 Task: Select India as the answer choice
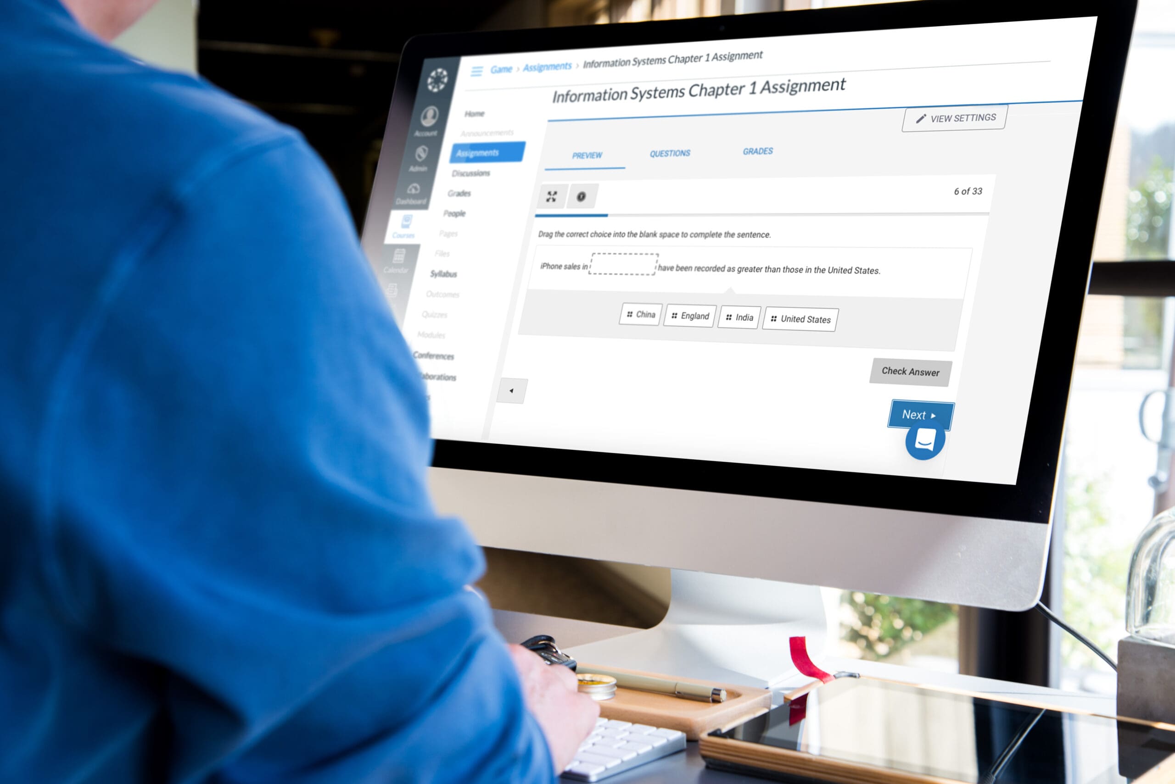[743, 317]
